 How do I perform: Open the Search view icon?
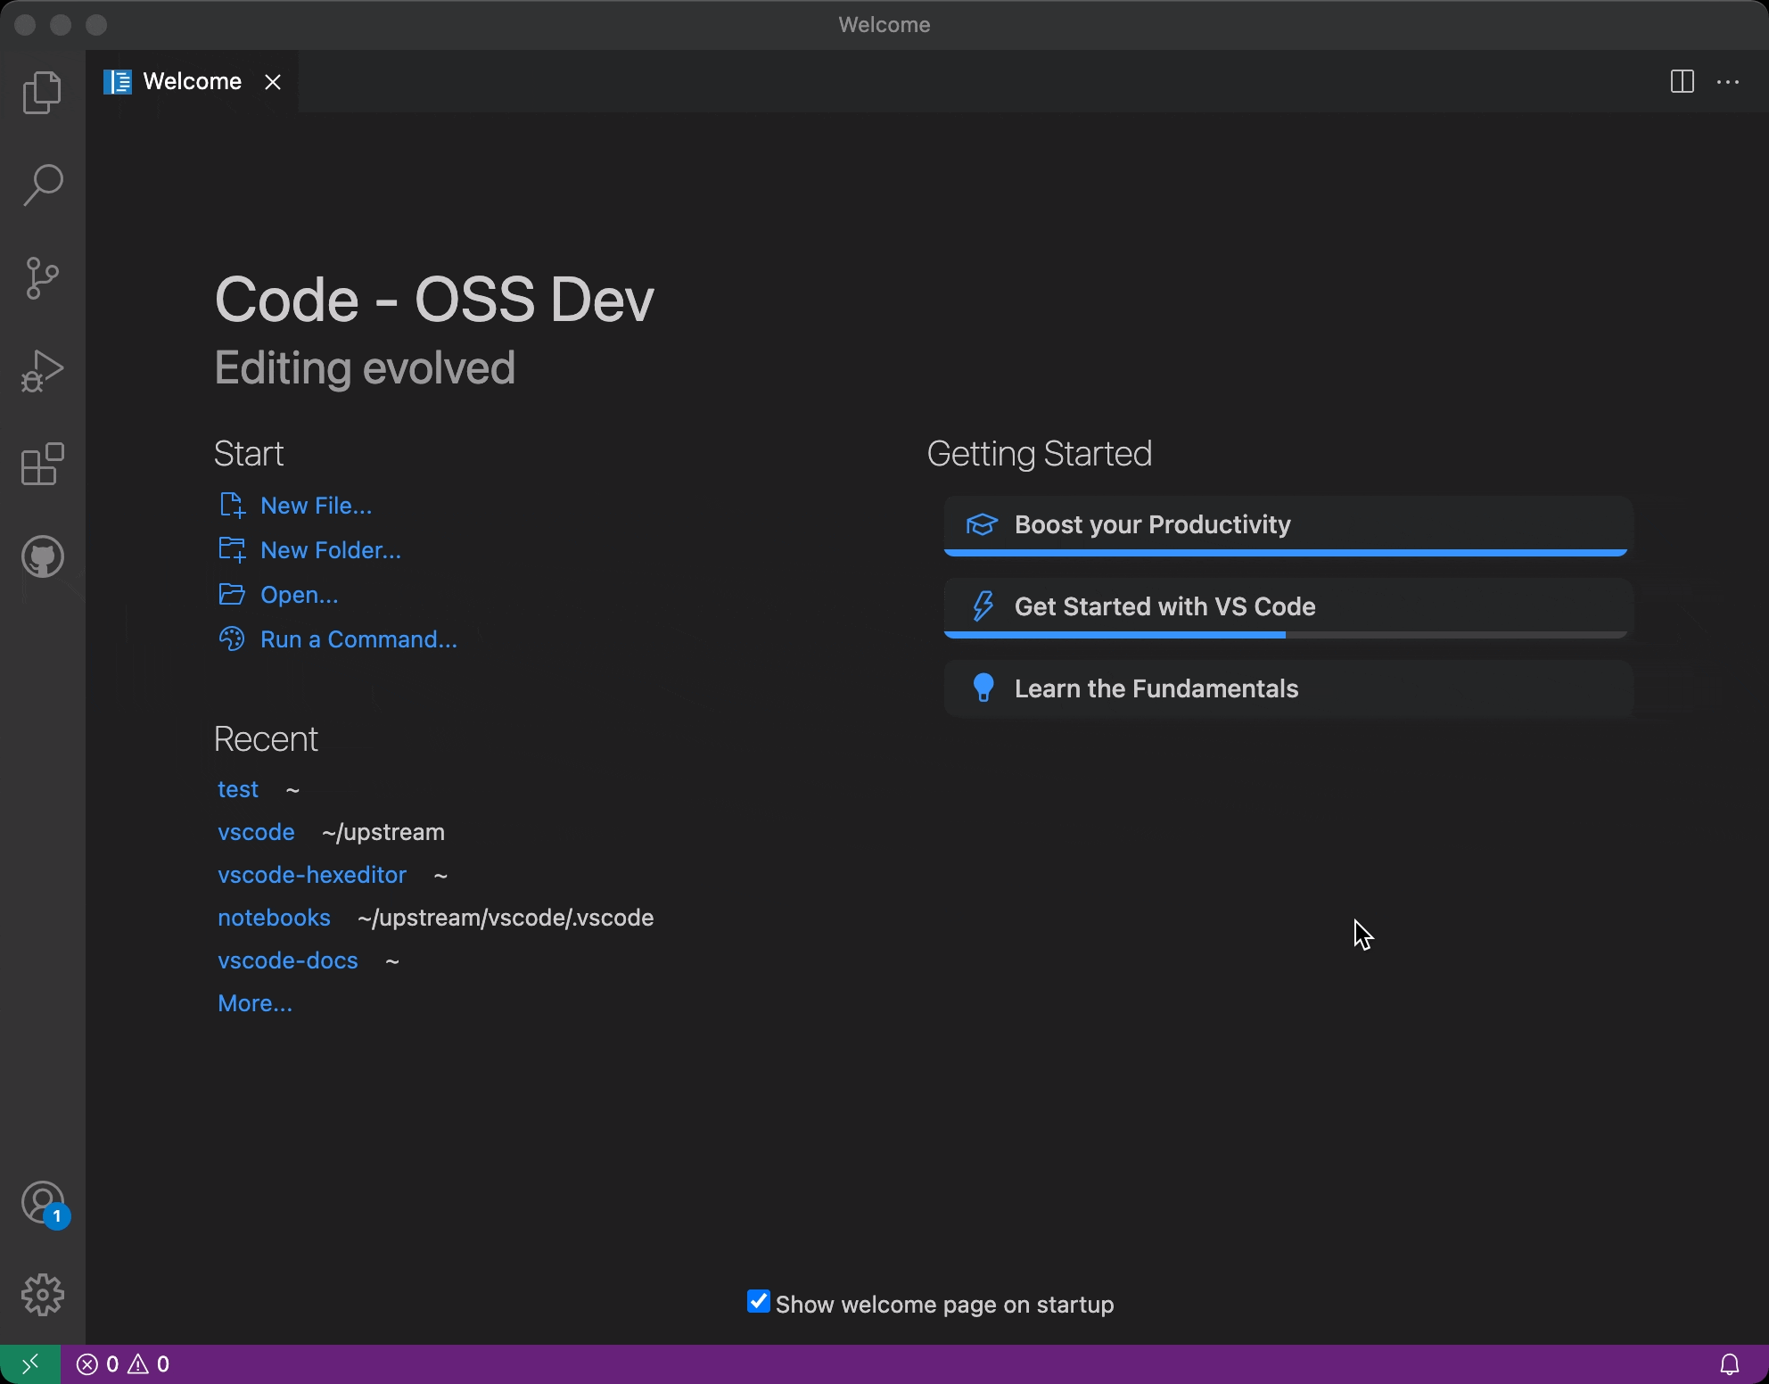(42, 185)
